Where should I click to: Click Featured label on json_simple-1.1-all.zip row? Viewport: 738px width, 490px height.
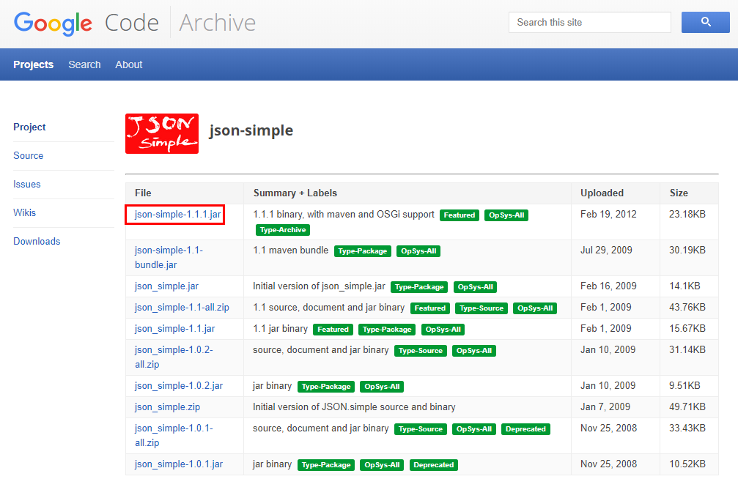(429, 308)
